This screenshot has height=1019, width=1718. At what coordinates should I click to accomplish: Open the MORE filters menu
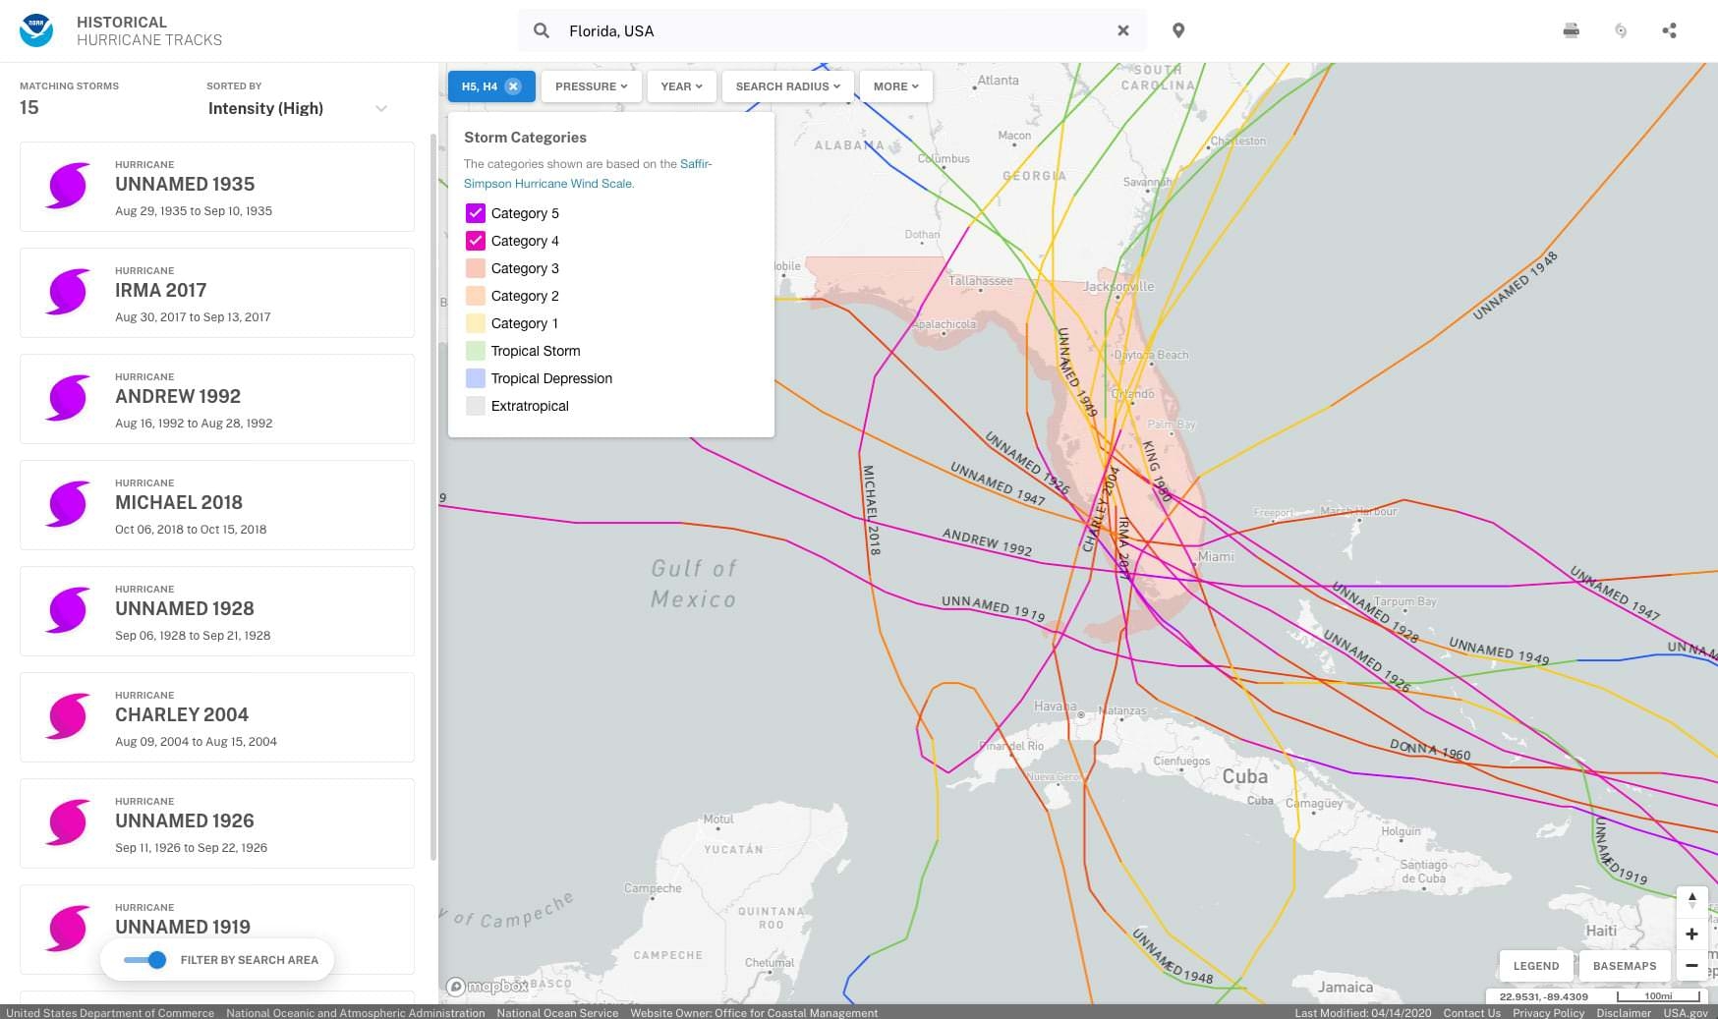click(895, 86)
